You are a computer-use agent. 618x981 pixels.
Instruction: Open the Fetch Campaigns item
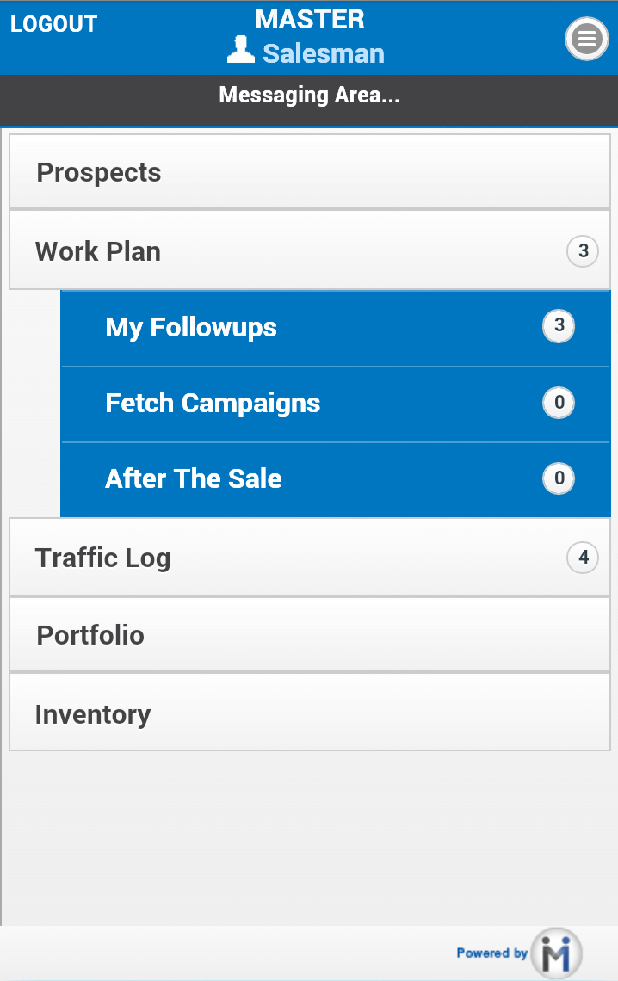click(213, 403)
